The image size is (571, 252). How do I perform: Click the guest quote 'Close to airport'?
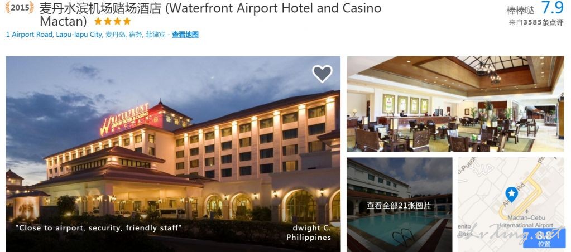98,228
